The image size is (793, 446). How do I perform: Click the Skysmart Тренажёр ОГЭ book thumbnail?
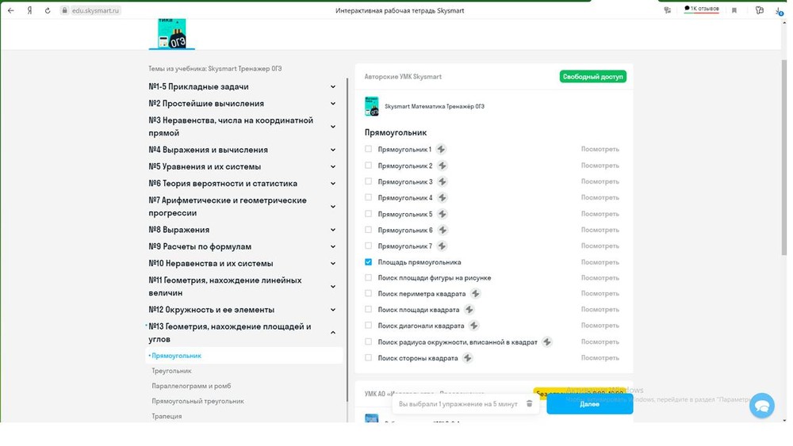click(371, 106)
